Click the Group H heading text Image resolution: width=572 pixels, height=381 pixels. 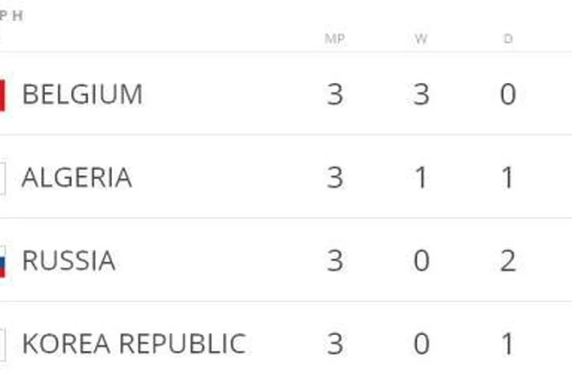(11, 16)
